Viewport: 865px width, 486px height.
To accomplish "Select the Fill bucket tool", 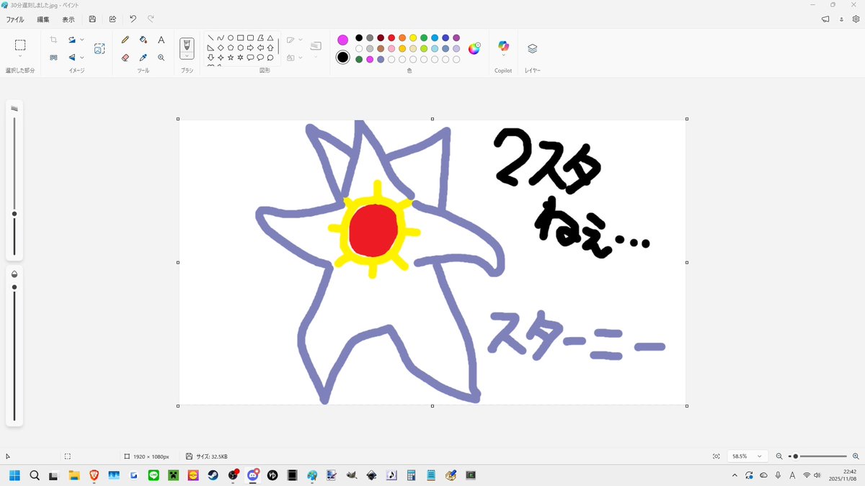I will (x=143, y=40).
